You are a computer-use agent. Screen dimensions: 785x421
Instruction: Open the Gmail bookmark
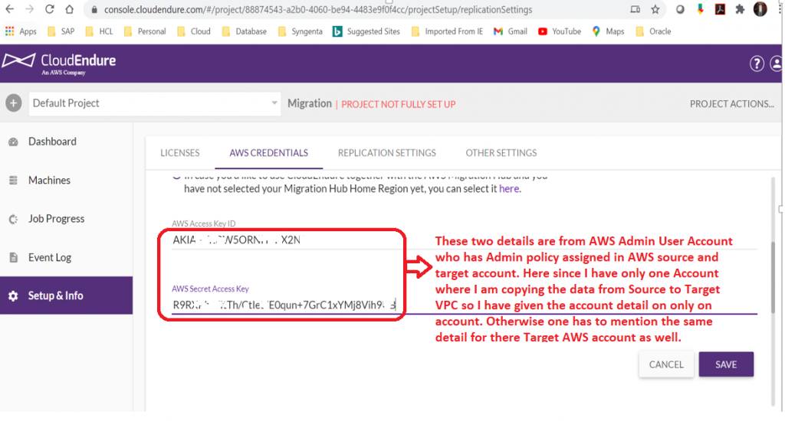coord(510,31)
